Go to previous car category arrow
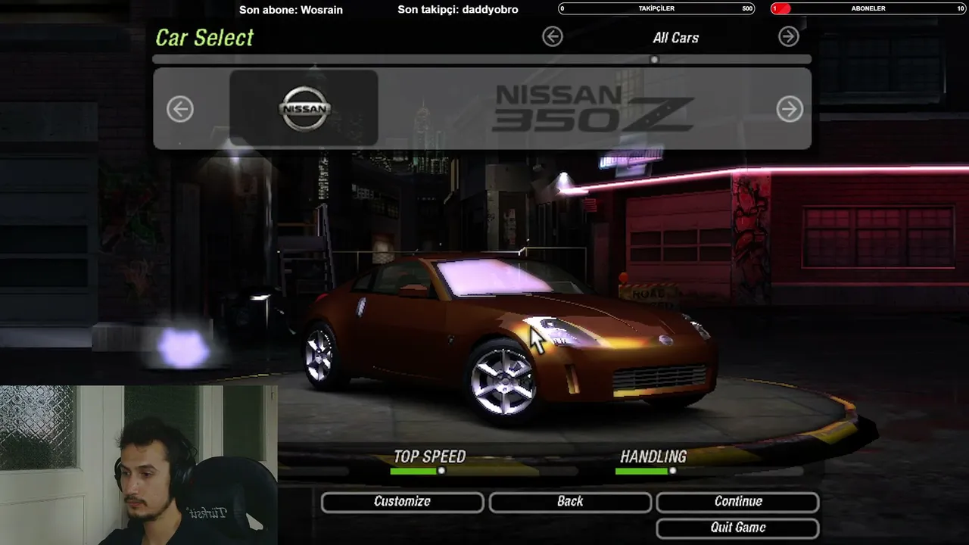This screenshot has height=545, width=969. [x=553, y=36]
